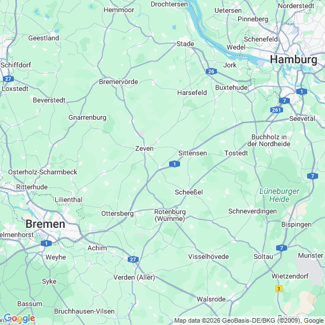Click the yellow B3 road shield
The width and height of the screenshot is (325, 325).
click(x=279, y=289)
